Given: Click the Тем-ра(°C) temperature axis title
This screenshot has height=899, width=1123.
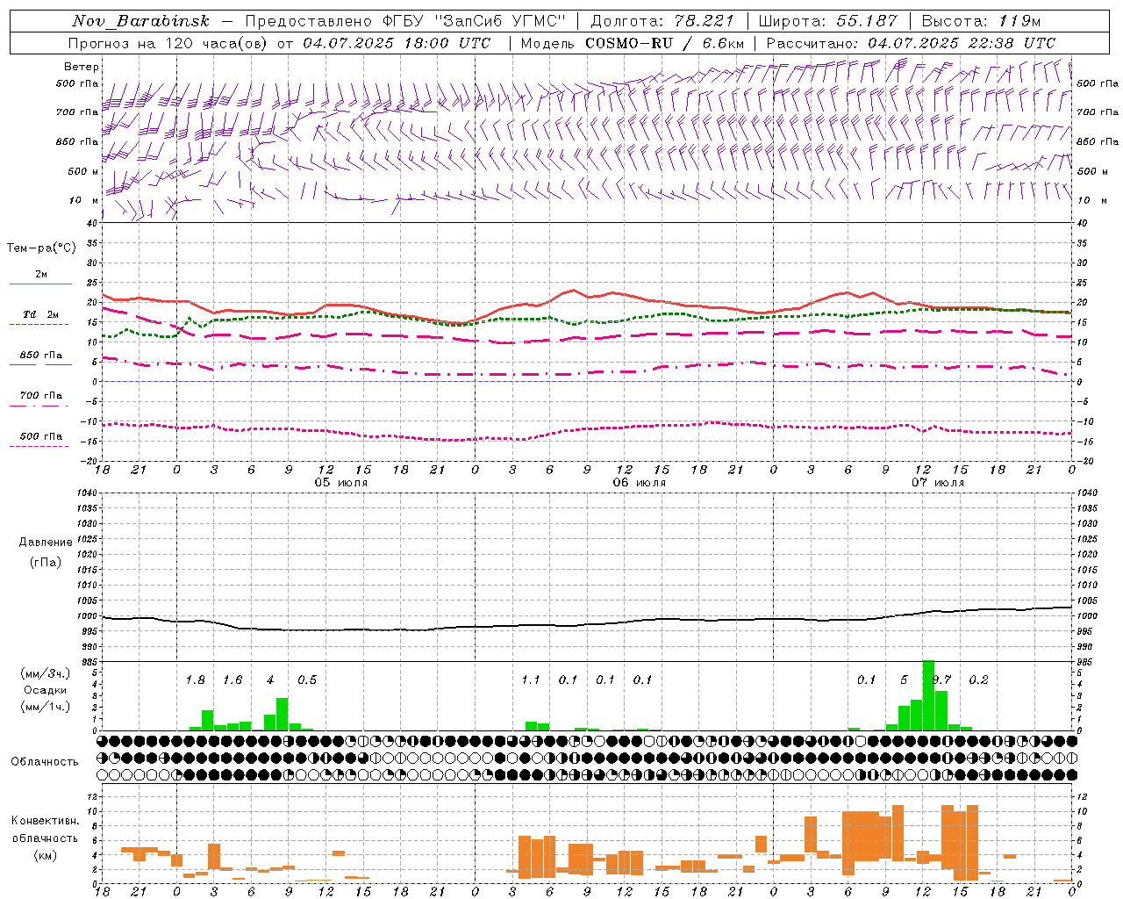Looking at the screenshot, I should click(41, 248).
